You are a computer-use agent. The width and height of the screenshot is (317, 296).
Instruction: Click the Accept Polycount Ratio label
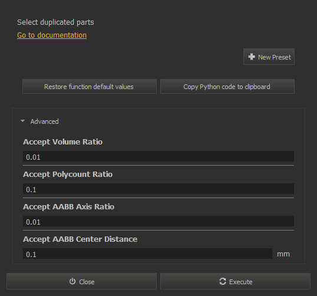[x=68, y=174]
